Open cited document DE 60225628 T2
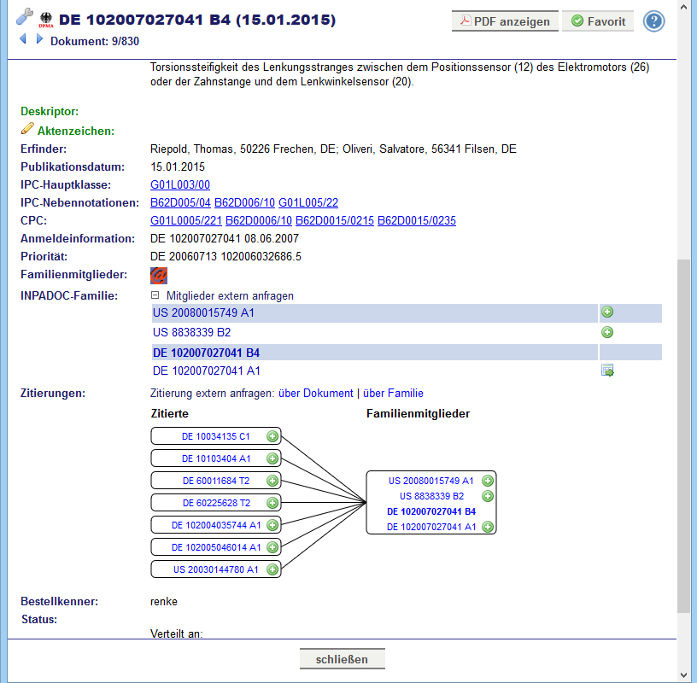The image size is (697, 683). (x=216, y=503)
